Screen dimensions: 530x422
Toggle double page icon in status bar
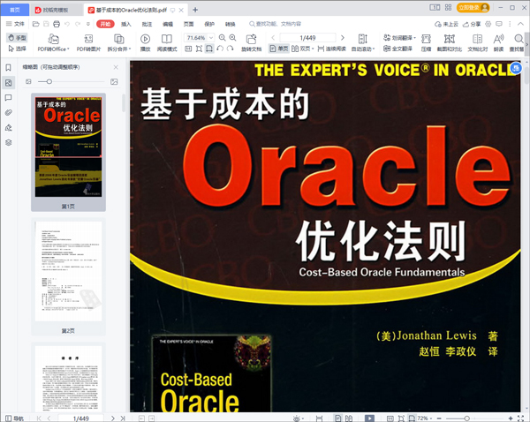tap(349, 418)
